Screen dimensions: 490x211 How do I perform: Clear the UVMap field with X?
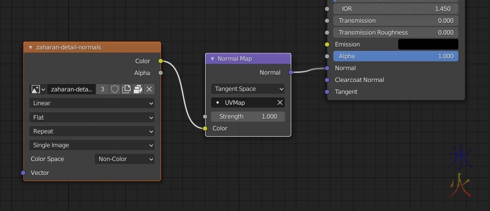coord(279,103)
